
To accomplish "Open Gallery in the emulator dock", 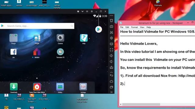I will (60, 88).
